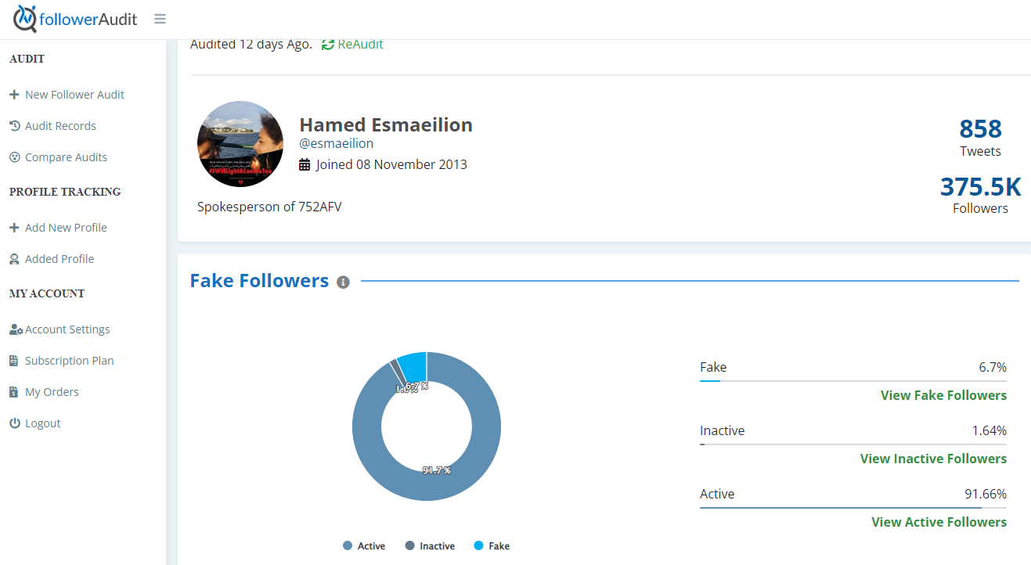Image resolution: width=1031 pixels, height=565 pixels.
Task: Open the View Inactive Followers link
Action: [x=933, y=459]
